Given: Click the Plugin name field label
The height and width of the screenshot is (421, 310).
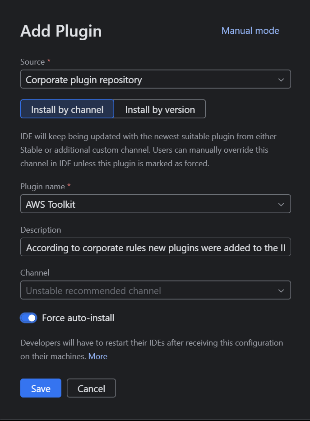Looking at the screenshot, I should coord(42,186).
